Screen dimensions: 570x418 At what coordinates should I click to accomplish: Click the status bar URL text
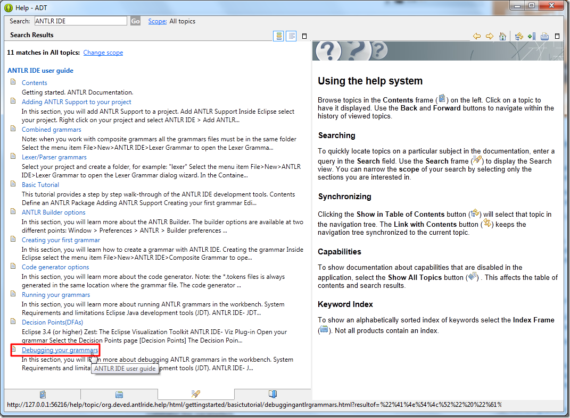tap(254, 405)
